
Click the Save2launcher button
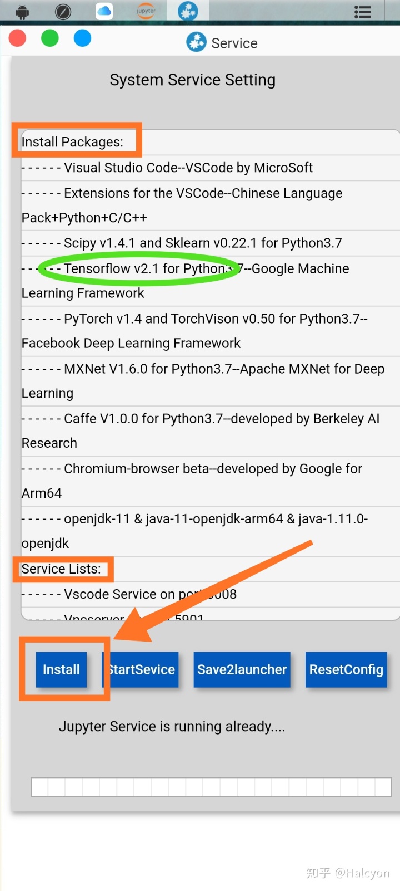point(242,669)
